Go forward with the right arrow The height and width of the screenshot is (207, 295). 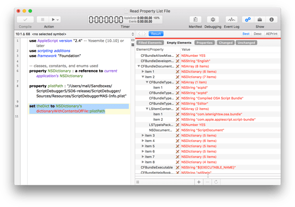click(x=144, y=34)
